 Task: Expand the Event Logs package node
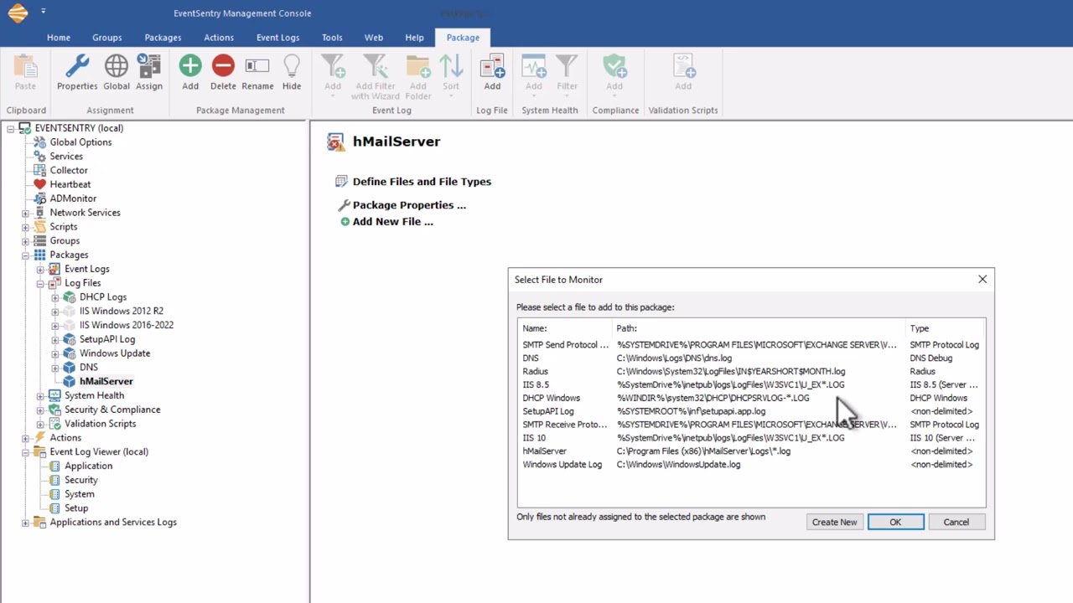pos(40,270)
